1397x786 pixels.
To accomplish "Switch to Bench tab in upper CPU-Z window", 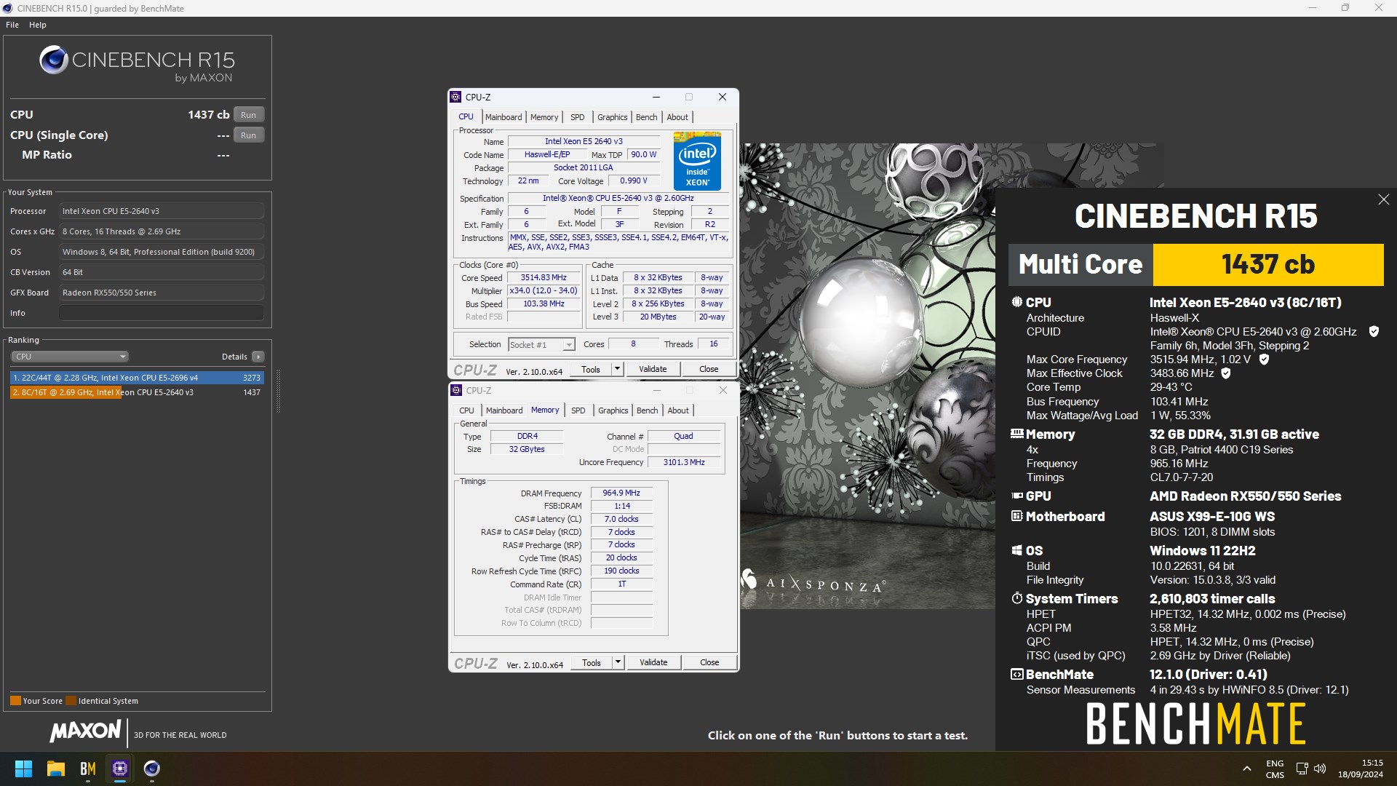I will coord(647,117).
